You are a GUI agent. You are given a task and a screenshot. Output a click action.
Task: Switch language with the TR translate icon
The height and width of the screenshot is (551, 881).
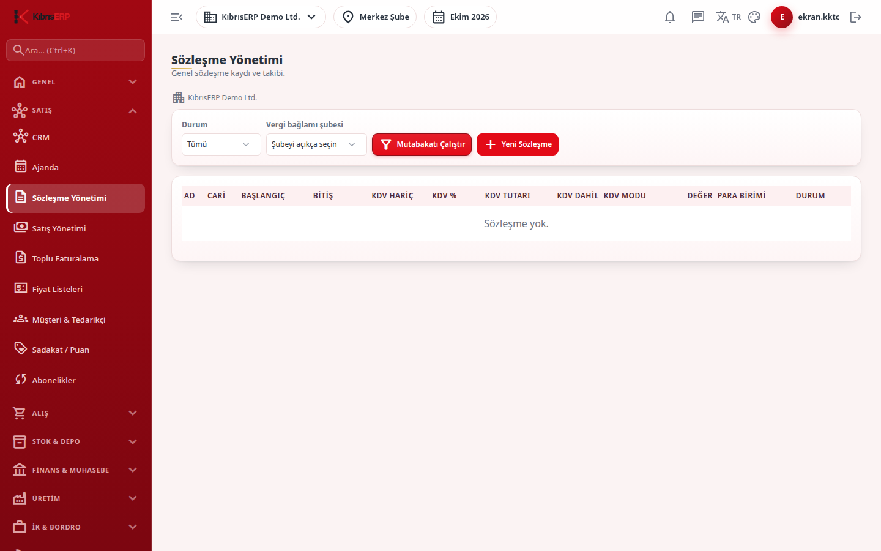coord(728,17)
